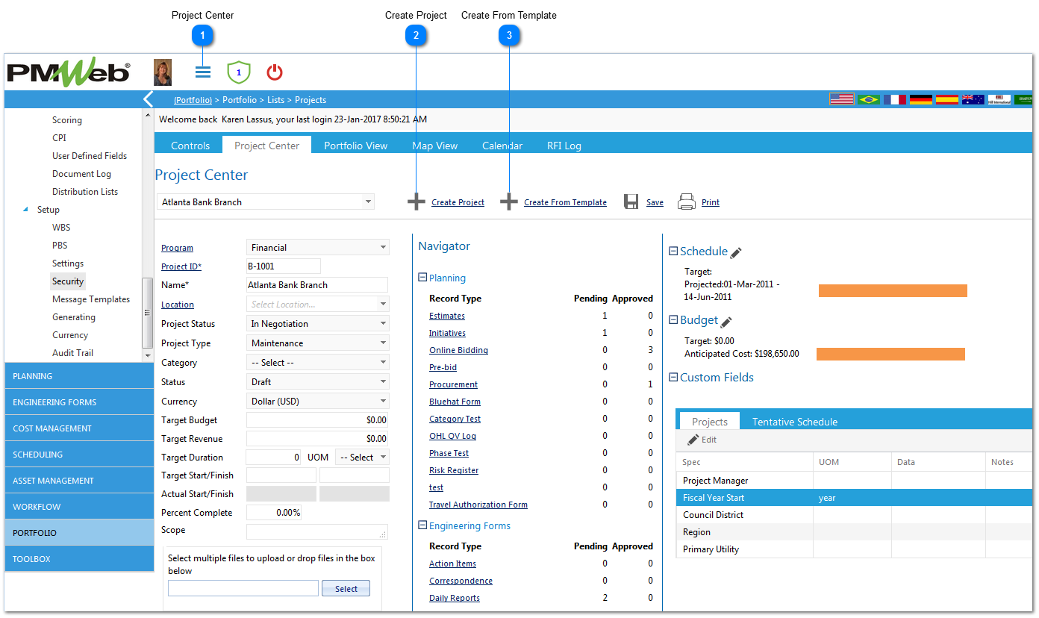This screenshot has height=618, width=1039.
Task: Select the Spain flag language
Action: (x=946, y=99)
